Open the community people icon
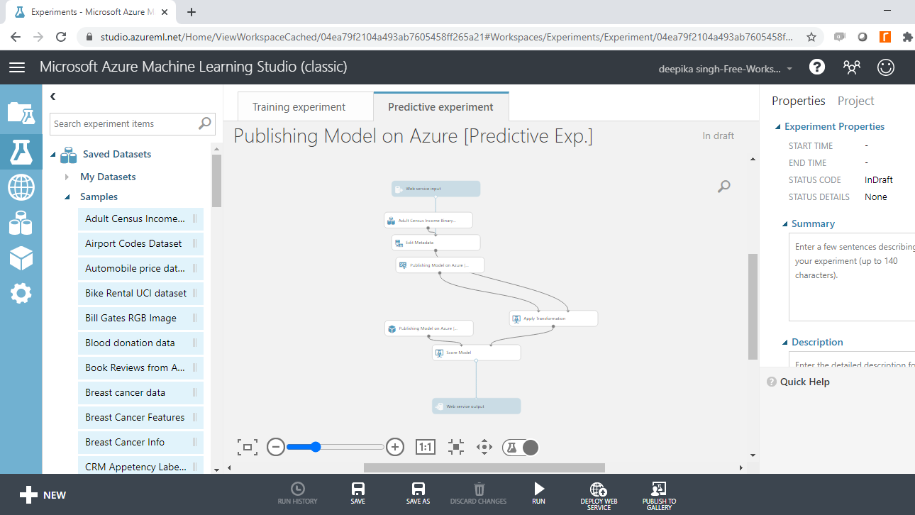The width and height of the screenshot is (915, 515). click(851, 67)
